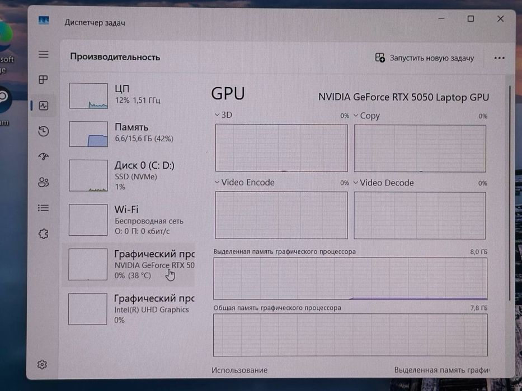Click NVIDIA GeForce RTX 5050 Laptop GPU title

pos(403,97)
